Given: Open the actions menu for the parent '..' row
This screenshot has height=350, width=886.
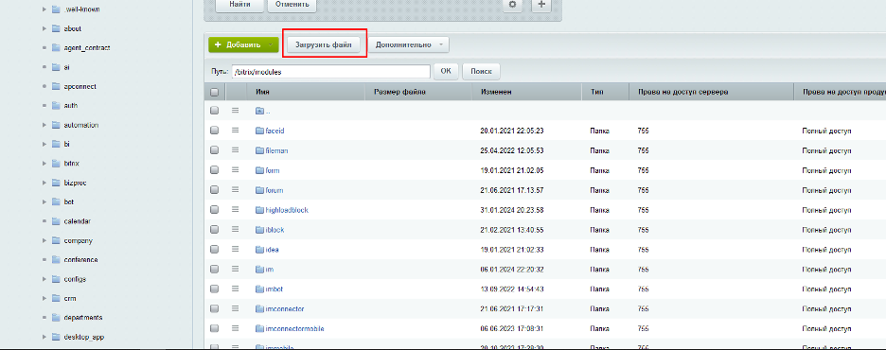Looking at the screenshot, I should click(x=235, y=111).
